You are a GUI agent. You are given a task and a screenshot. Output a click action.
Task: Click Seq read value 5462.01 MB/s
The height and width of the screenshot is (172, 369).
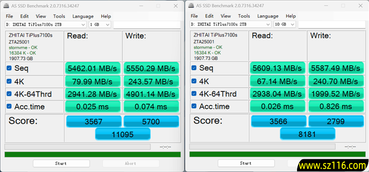pos(93,68)
